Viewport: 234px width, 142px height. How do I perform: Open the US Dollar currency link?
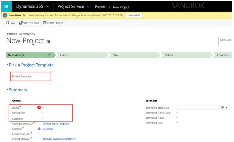coord(48,129)
